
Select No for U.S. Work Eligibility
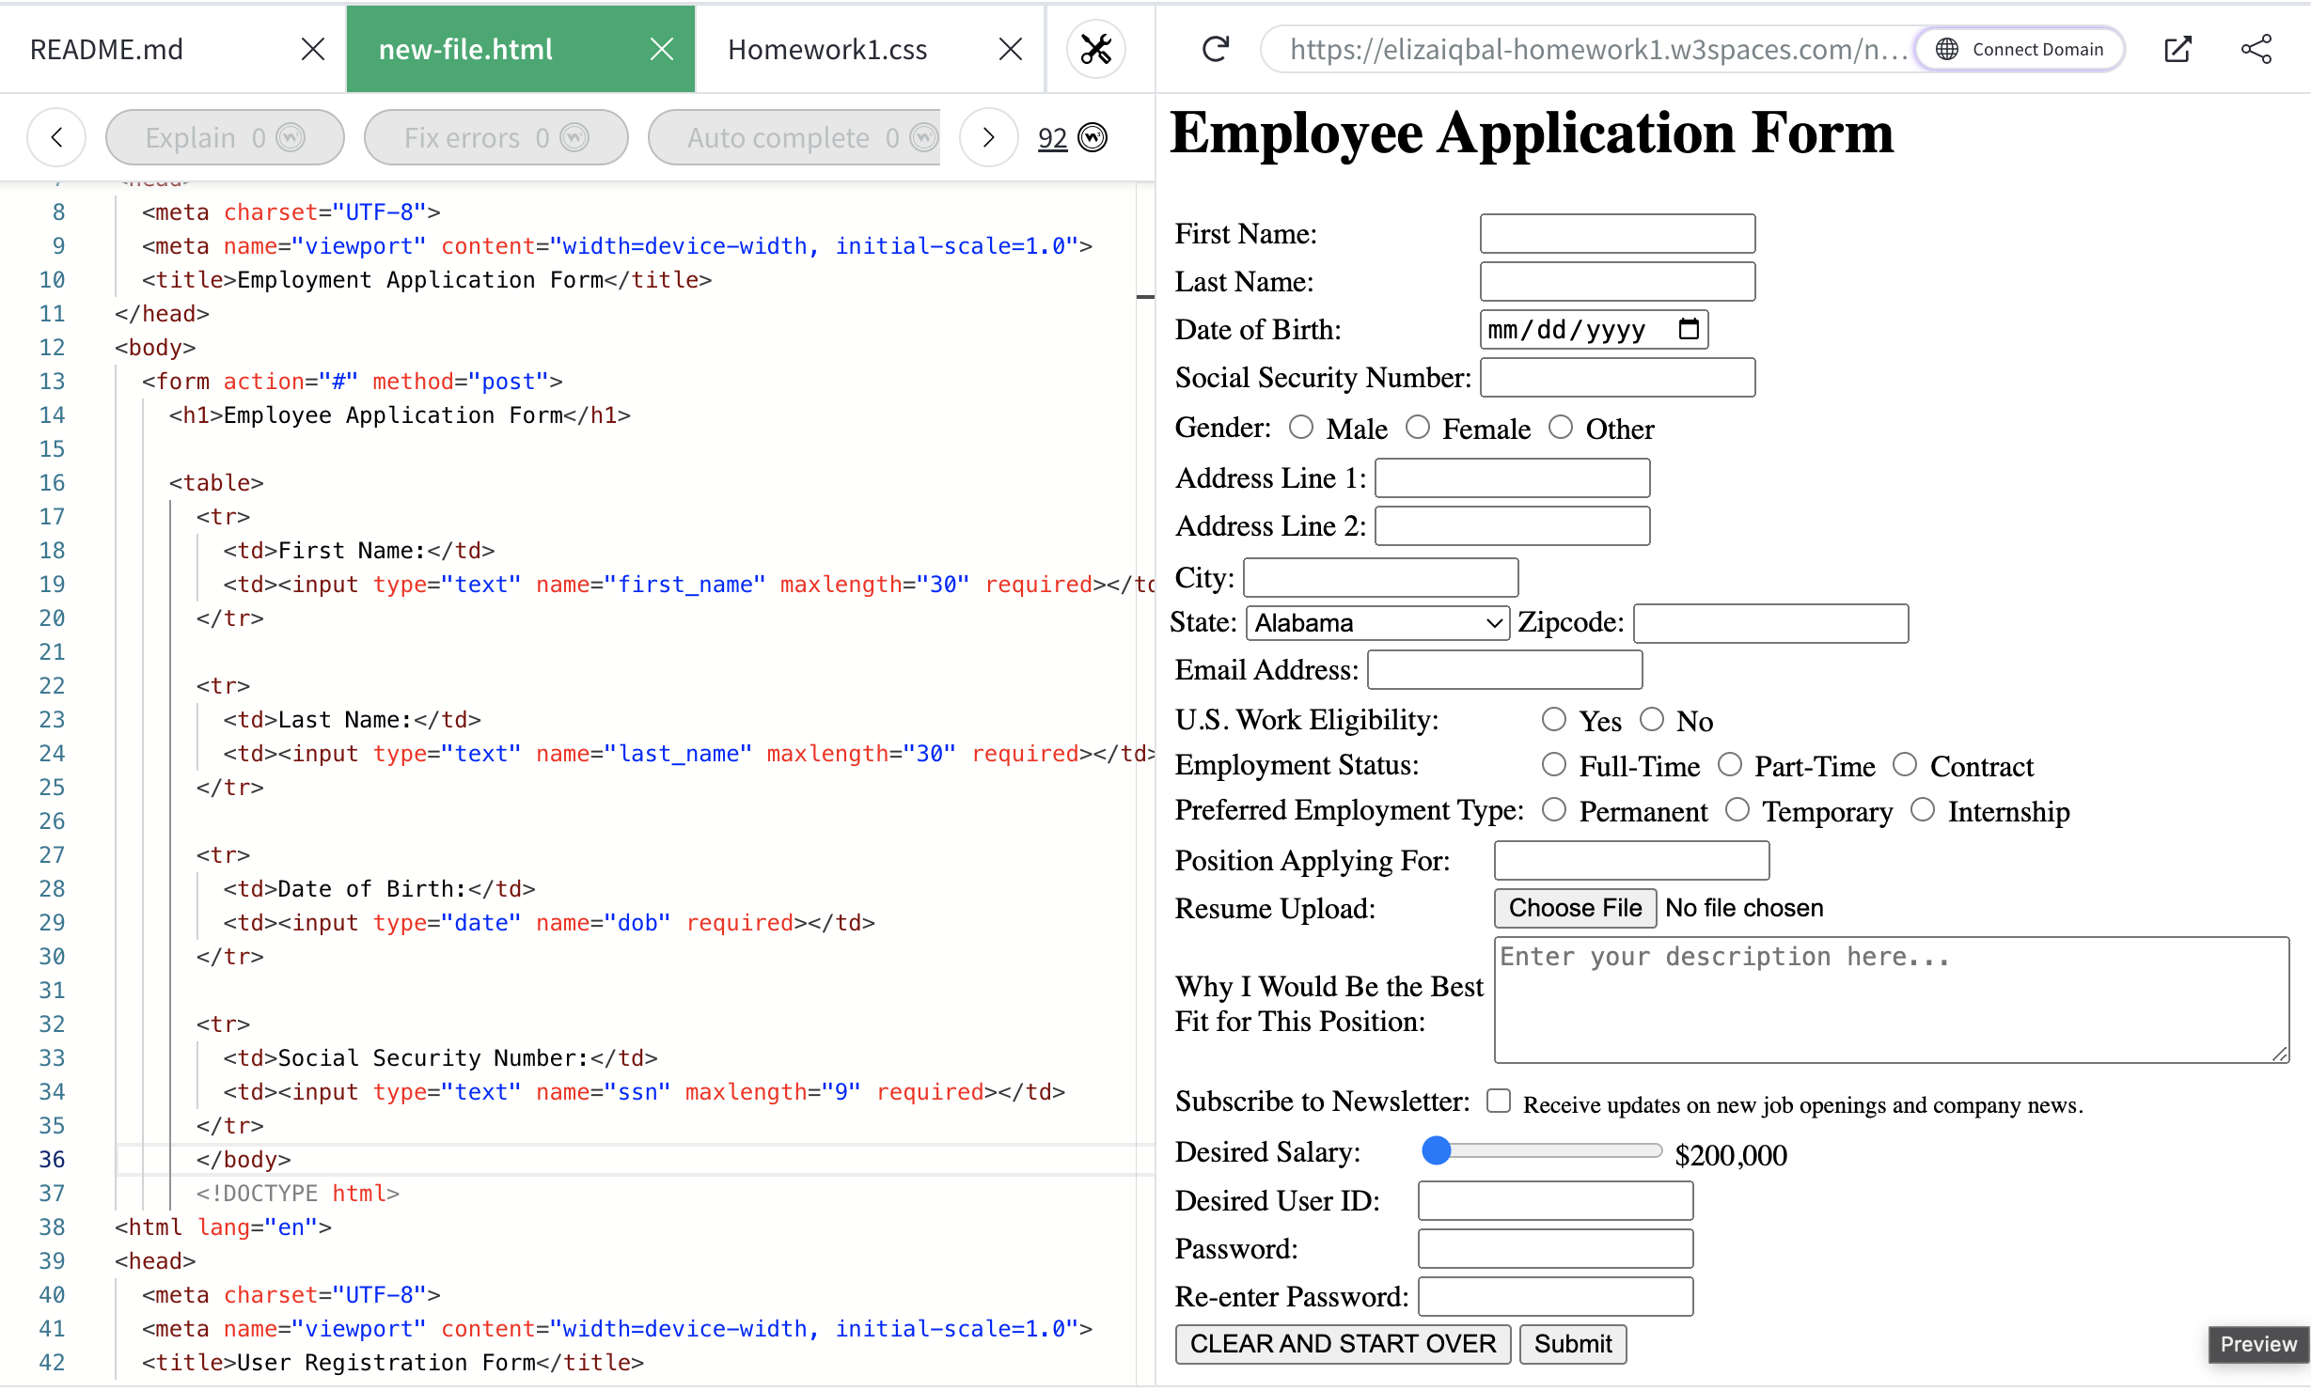(x=1652, y=720)
